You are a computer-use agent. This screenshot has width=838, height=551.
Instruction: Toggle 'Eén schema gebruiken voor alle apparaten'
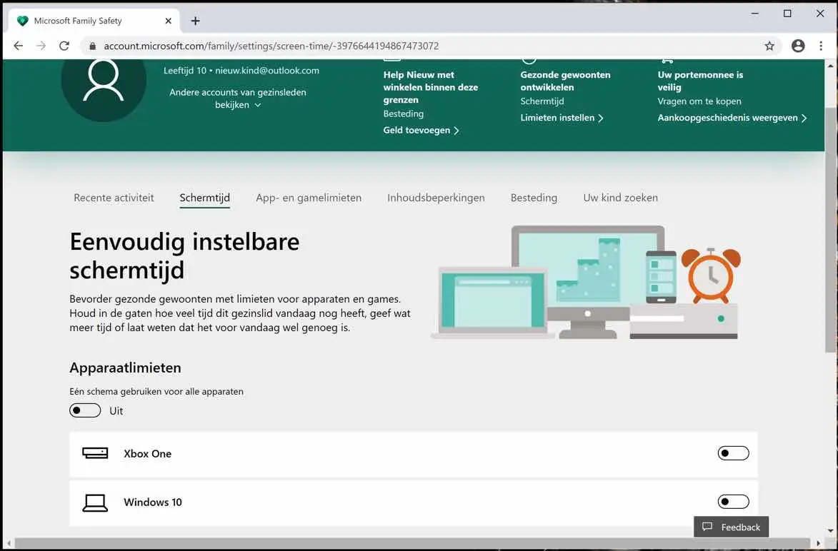(85, 410)
